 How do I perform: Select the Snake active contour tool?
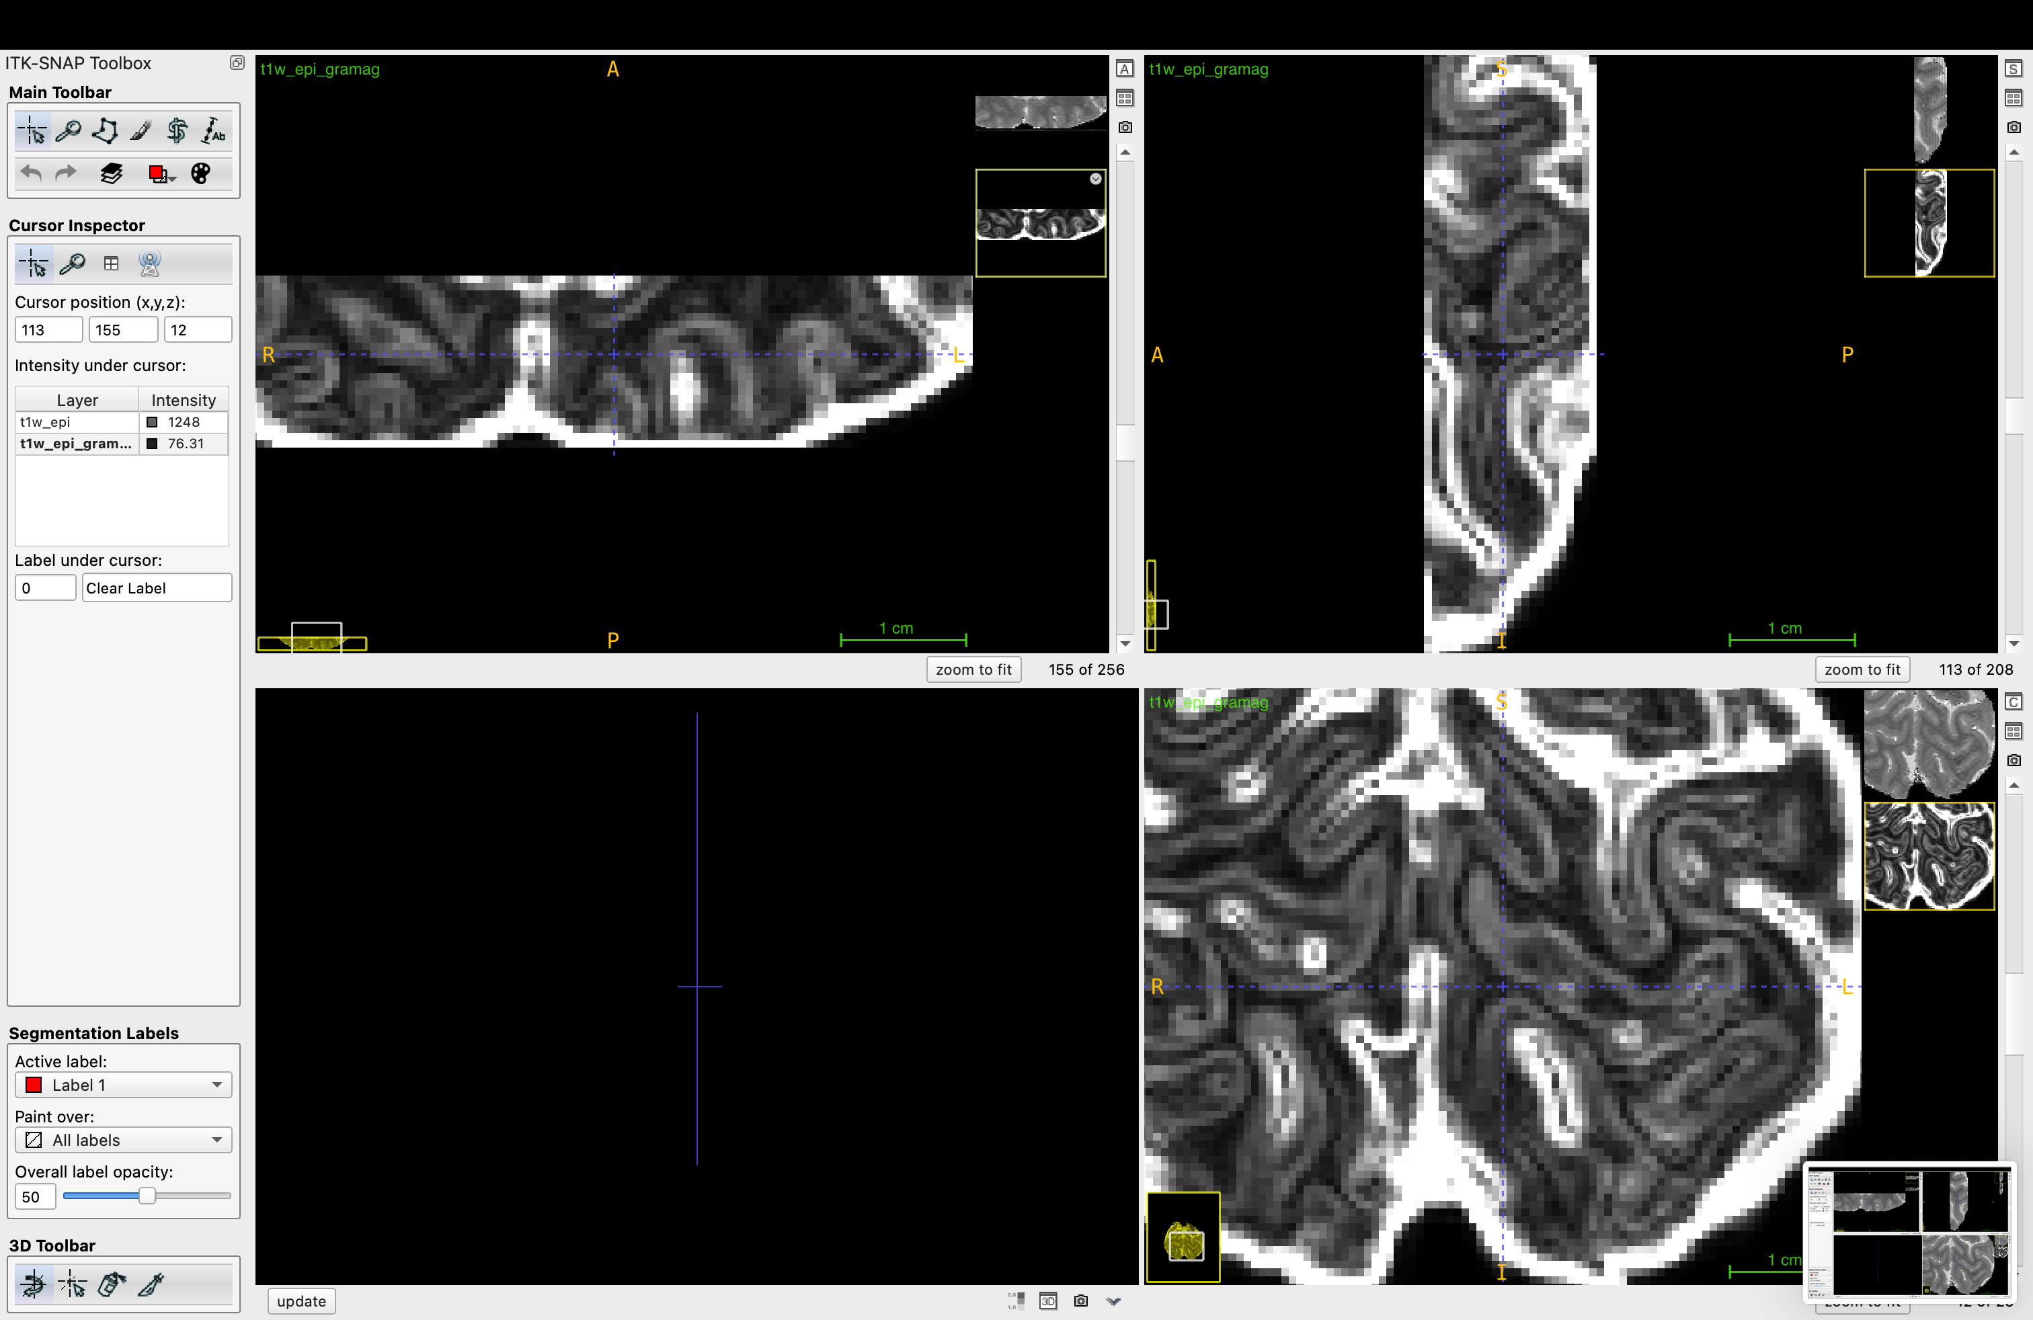[x=177, y=130]
